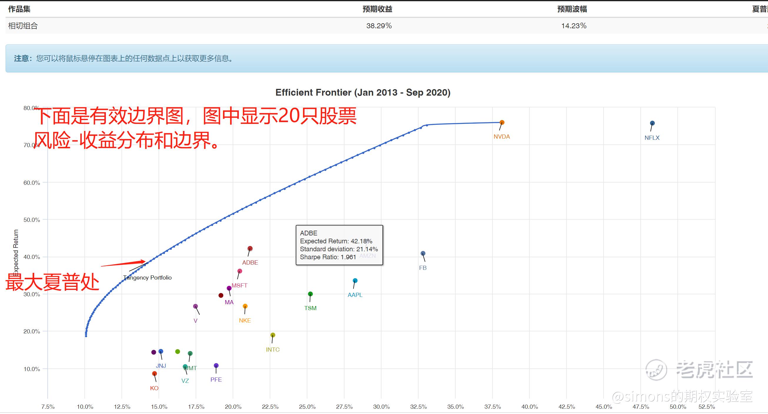Select the TSM green data point
This screenshot has height=414, width=768.
point(310,294)
